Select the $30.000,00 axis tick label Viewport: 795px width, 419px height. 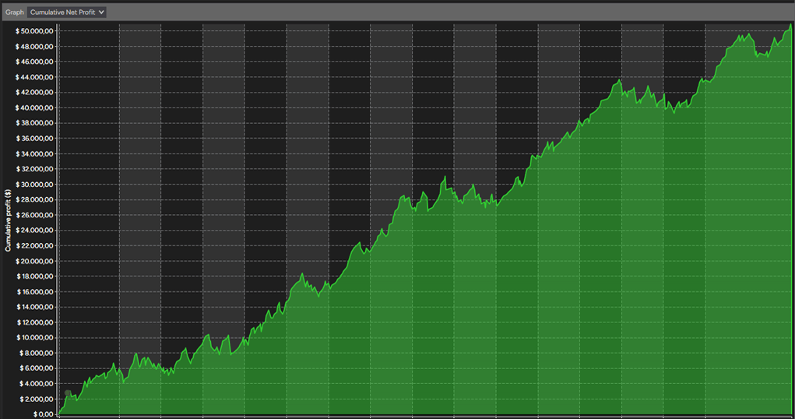pyautogui.click(x=34, y=184)
